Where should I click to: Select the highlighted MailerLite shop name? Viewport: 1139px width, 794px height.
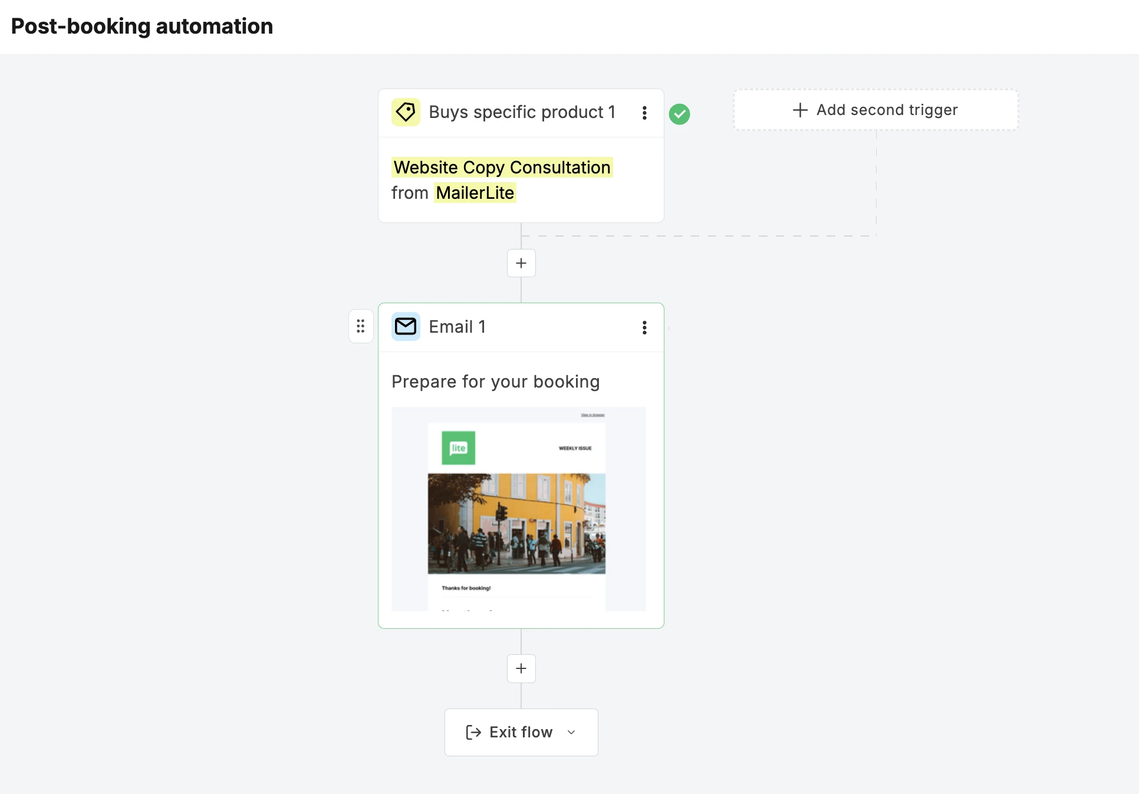coord(475,193)
